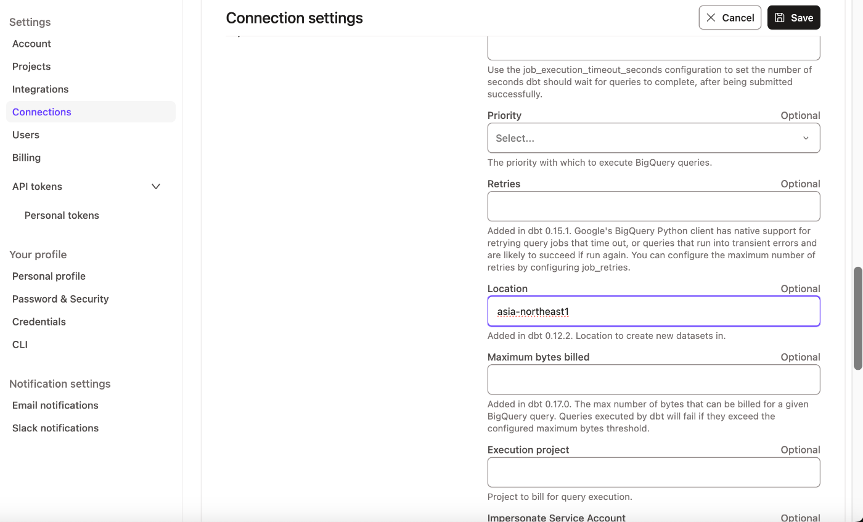Open the Priority select dropdown
The width and height of the screenshot is (863, 522).
[653, 138]
